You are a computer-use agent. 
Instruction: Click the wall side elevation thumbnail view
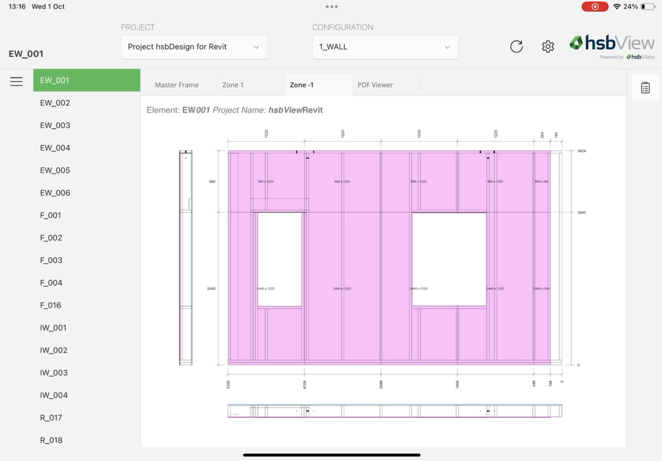coord(185,257)
